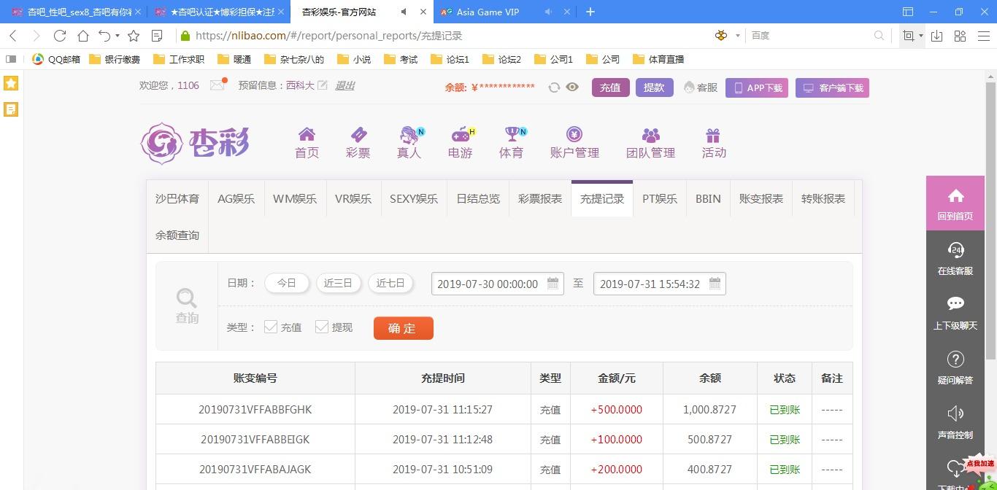Click the 提款 withdraw button
The width and height of the screenshot is (997, 490).
point(654,87)
